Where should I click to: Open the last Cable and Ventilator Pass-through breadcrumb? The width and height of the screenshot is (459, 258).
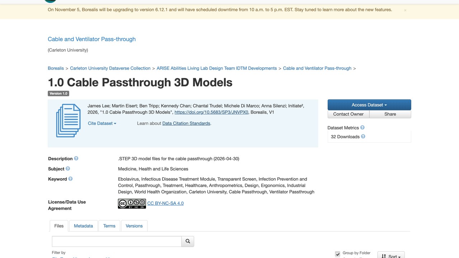click(x=317, y=68)
